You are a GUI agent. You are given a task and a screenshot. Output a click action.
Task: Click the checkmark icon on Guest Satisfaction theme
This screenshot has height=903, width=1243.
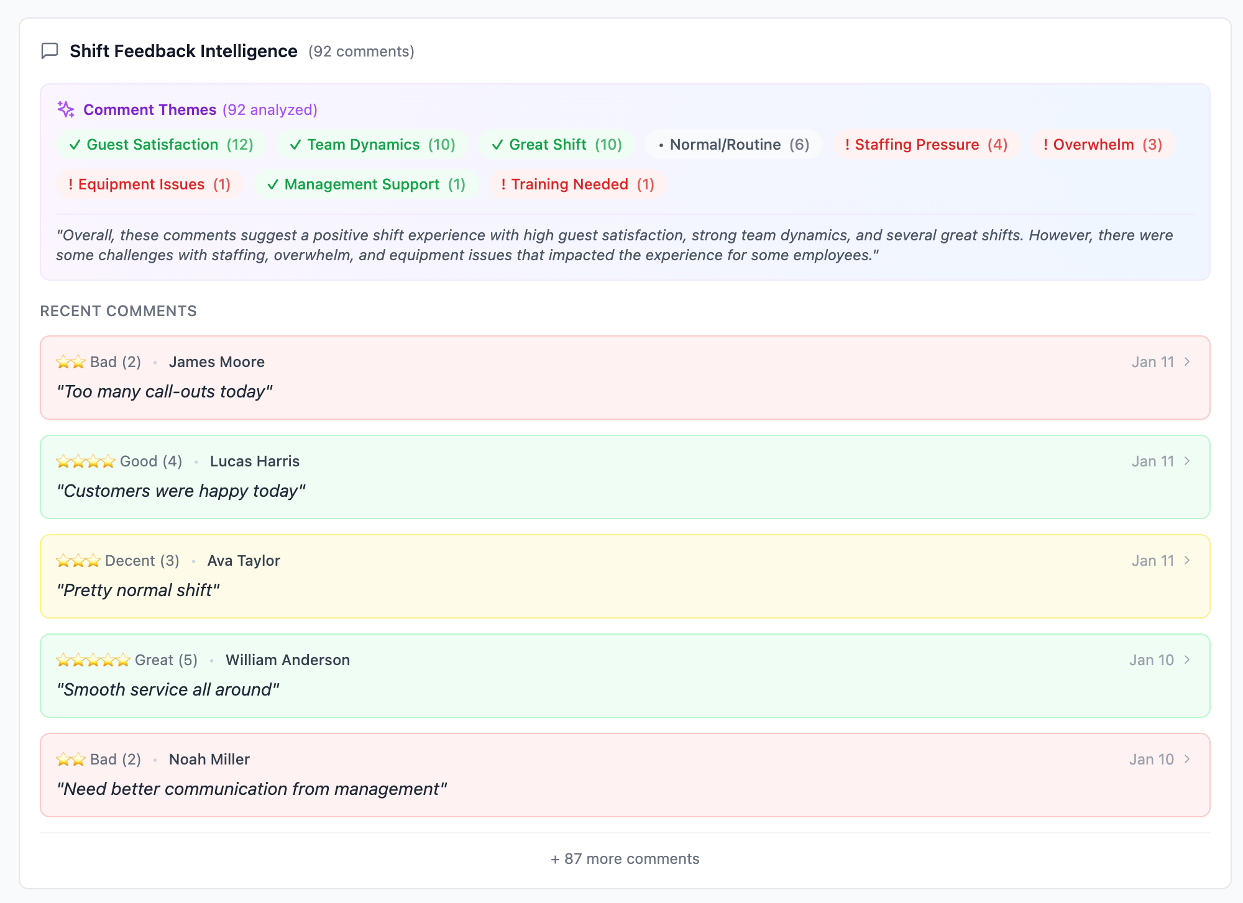(75, 144)
